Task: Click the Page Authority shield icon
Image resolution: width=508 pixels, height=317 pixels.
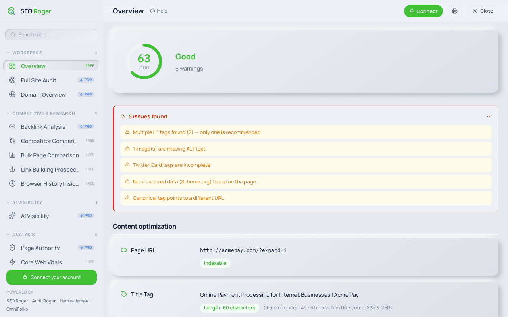Action: [12, 248]
